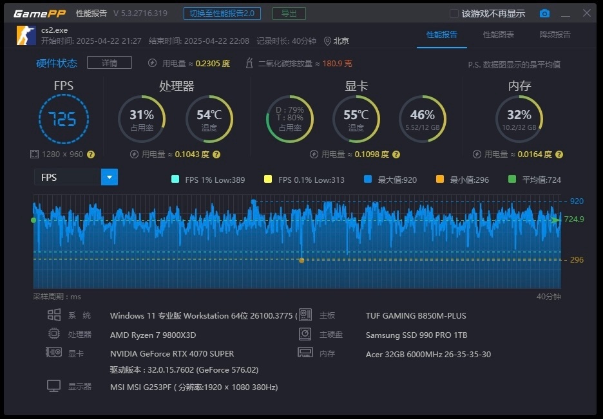Viewport: 603px width, 419px height.
Task: Click the power icon beside processor 用电量
Action: pos(134,154)
